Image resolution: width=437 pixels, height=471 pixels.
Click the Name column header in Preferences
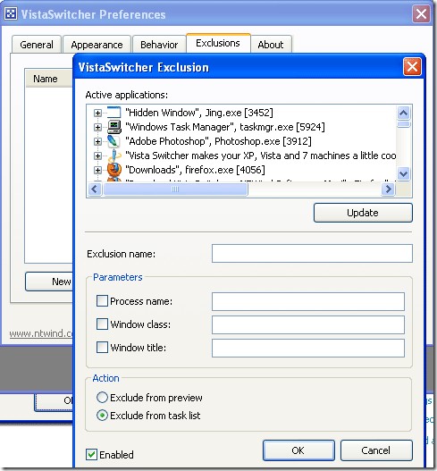click(x=49, y=79)
